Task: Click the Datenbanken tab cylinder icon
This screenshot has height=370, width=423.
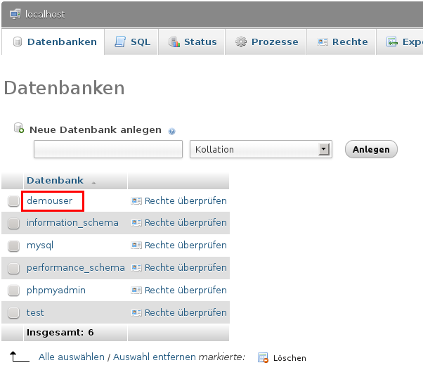Action: click(18, 42)
